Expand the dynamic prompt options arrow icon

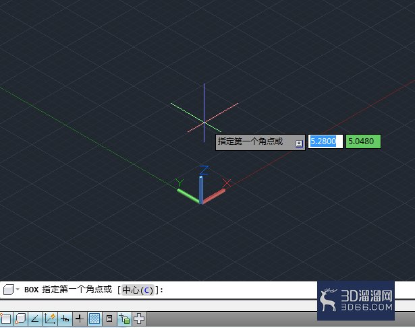point(299,143)
